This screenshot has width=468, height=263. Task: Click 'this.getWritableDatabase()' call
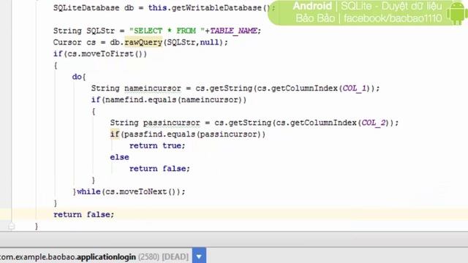pyautogui.click(x=209, y=8)
